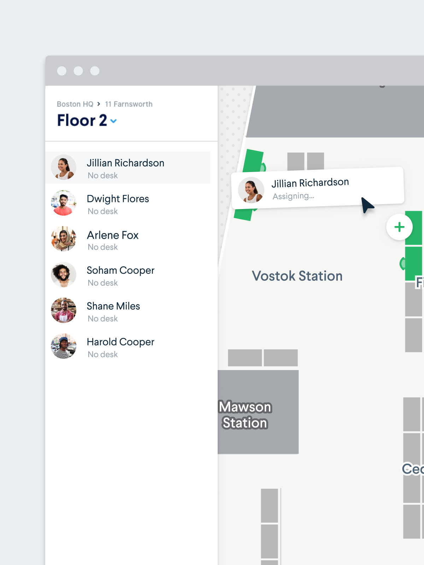Select Dwight Flores in the people list

pos(128,203)
